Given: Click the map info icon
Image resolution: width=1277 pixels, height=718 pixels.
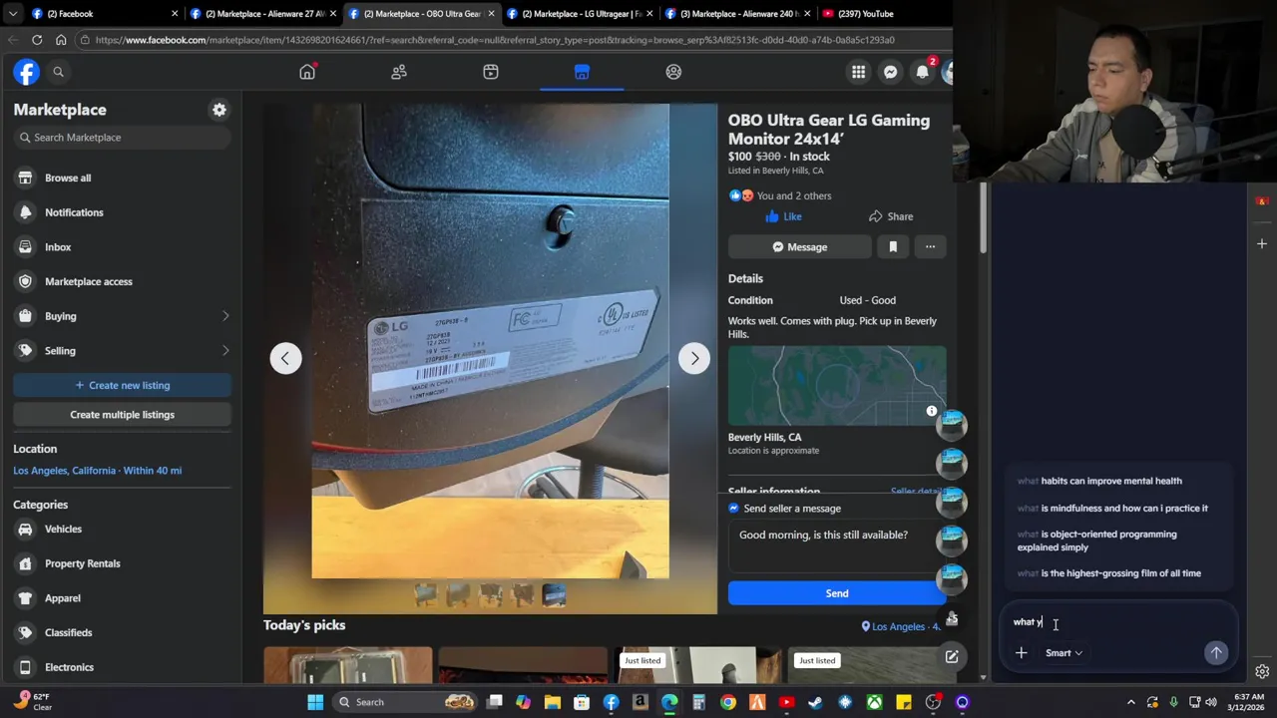Looking at the screenshot, I should point(932,411).
